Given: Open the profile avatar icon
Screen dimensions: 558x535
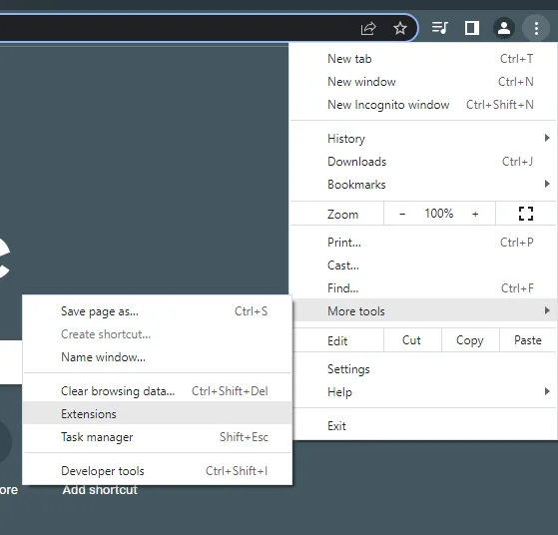Looking at the screenshot, I should point(504,28).
